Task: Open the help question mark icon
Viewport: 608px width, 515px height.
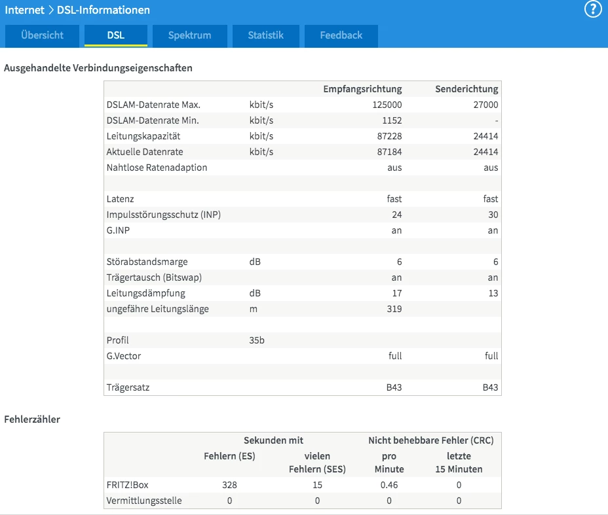Action: (x=592, y=10)
